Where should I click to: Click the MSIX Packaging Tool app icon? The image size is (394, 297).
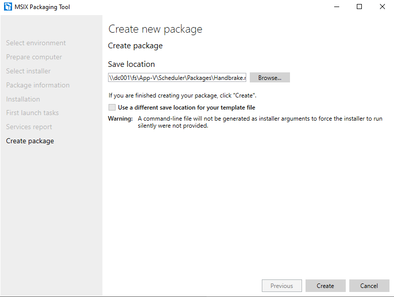(x=8, y=7)
